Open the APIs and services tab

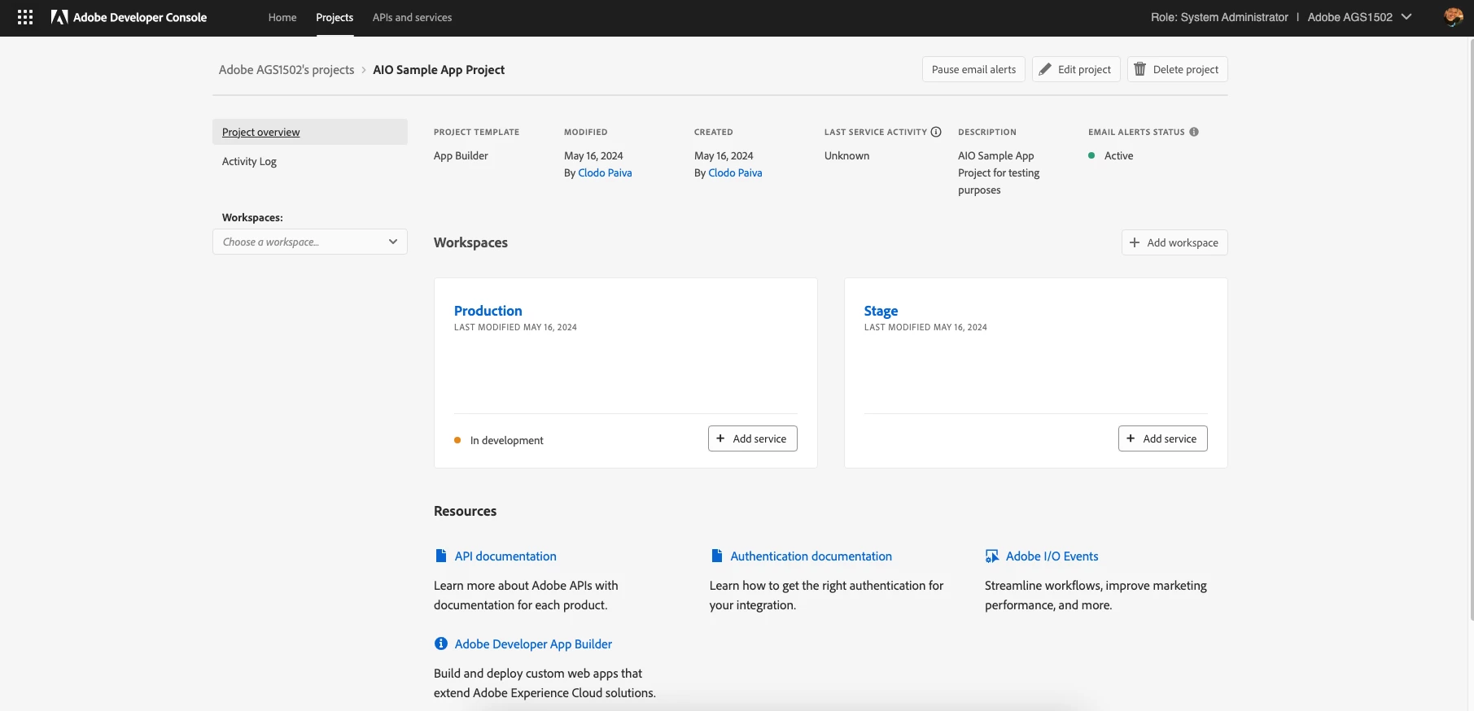412,17
